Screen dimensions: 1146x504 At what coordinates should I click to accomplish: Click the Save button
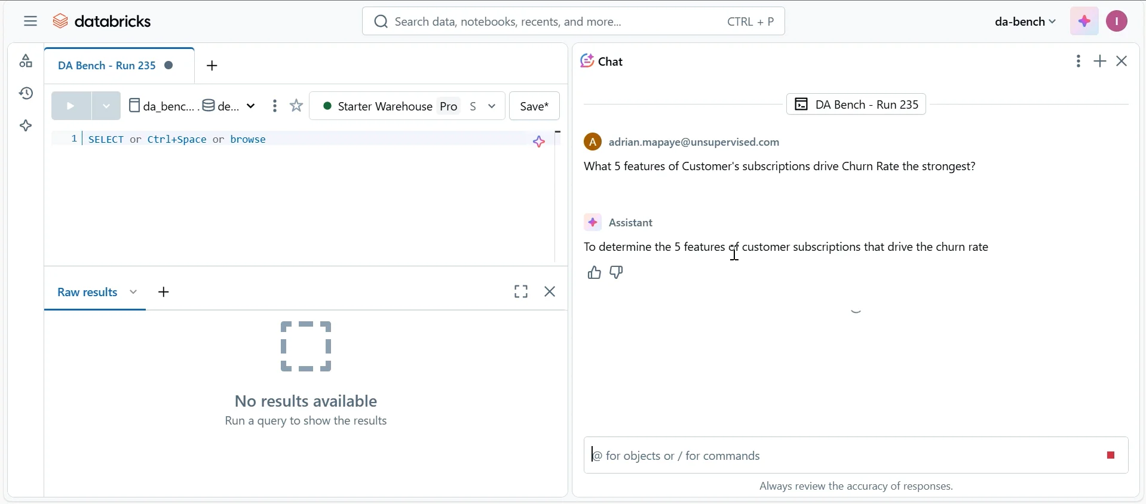pos(535,106)
